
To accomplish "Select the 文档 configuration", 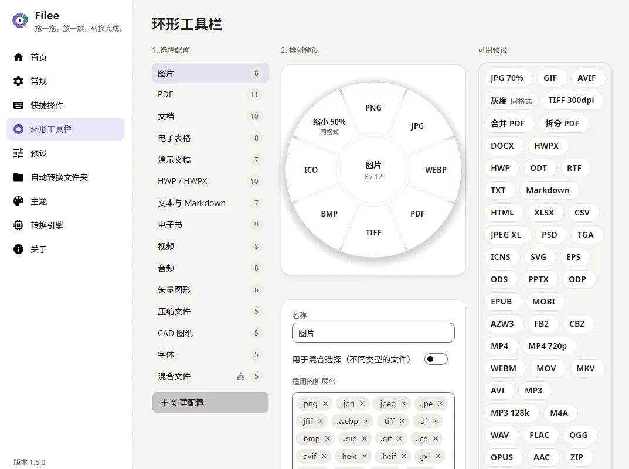I will pyautogui.click(x=210, y=116).
